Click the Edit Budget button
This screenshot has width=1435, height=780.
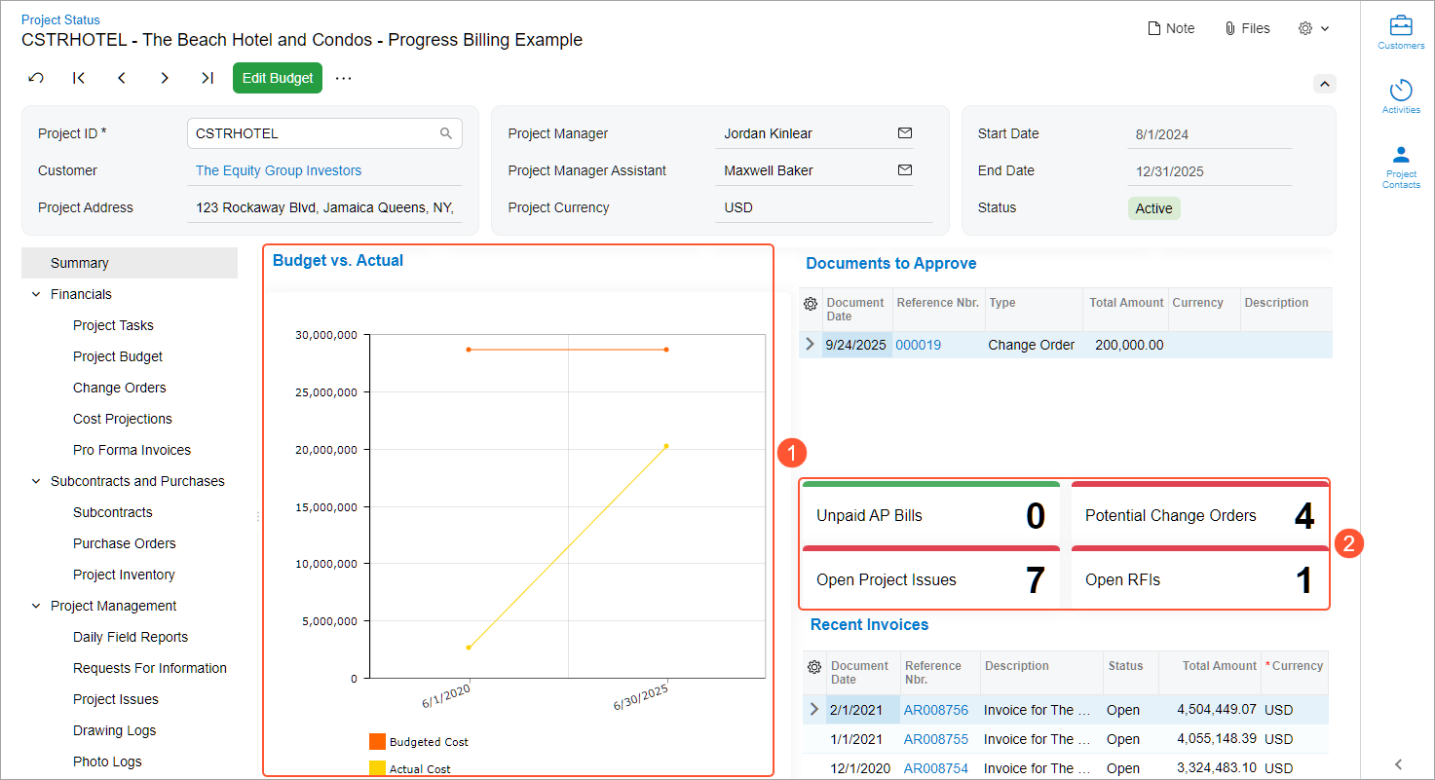278,78
